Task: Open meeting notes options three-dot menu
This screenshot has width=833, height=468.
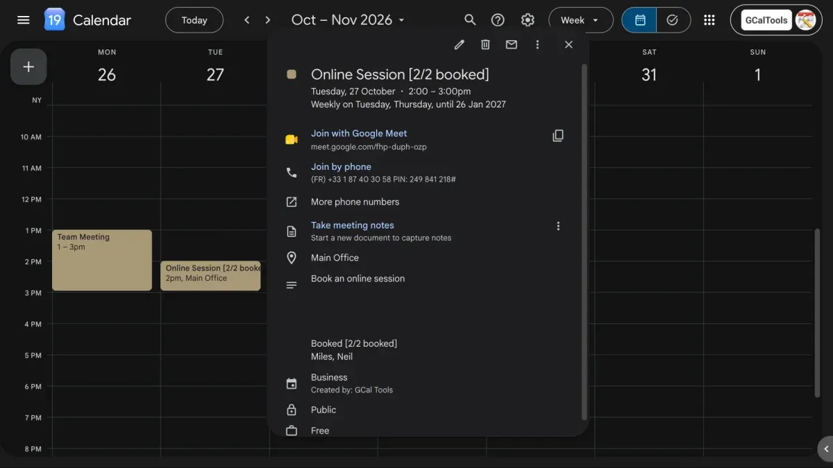Action: click(x=558, y=226)
